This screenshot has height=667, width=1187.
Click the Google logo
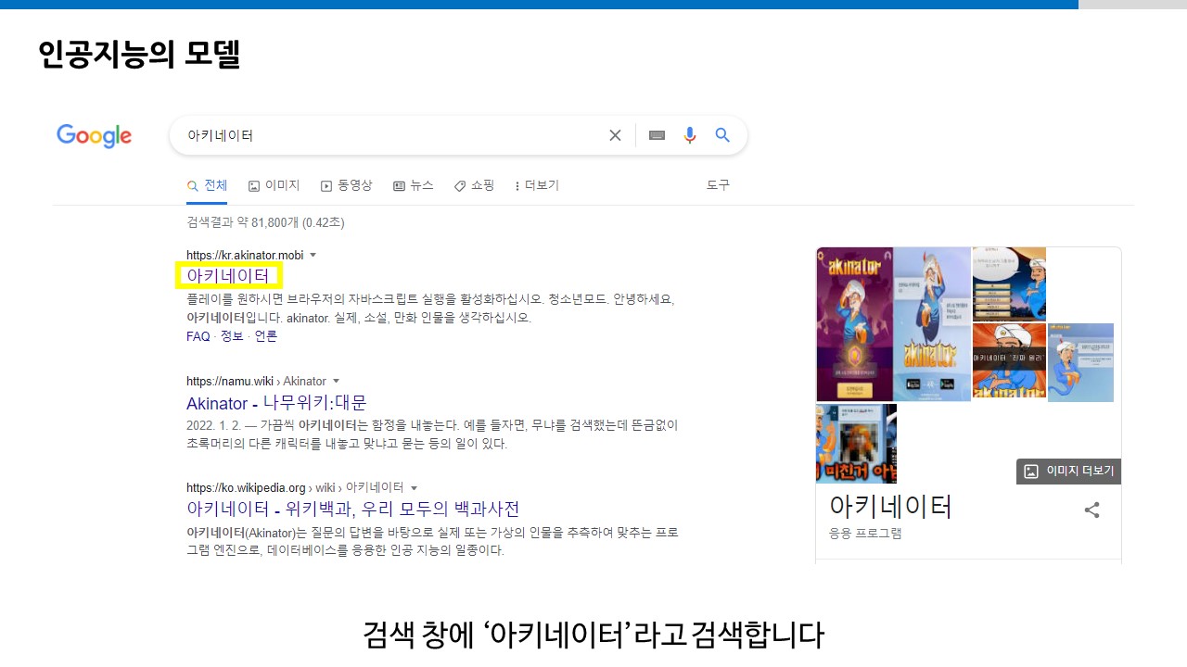pyautogui.click(x=94, y=136)
